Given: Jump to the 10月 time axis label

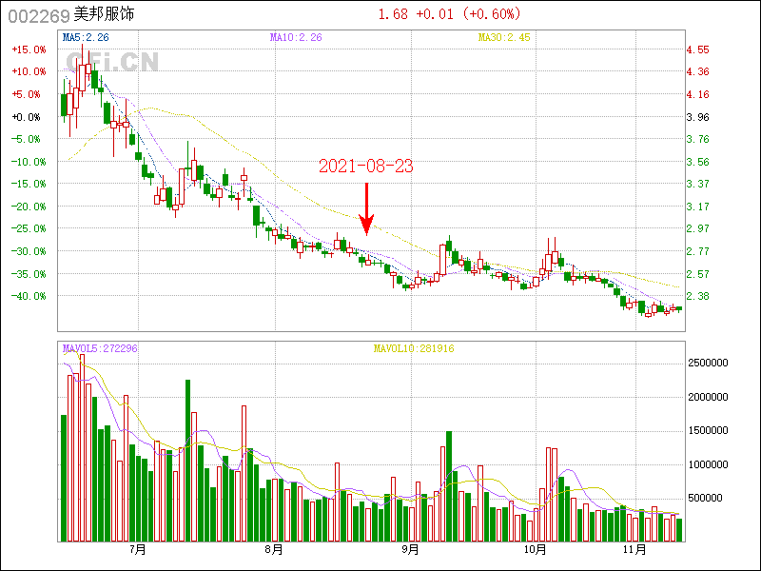Looking at the screenshot, I should [535, 549].
